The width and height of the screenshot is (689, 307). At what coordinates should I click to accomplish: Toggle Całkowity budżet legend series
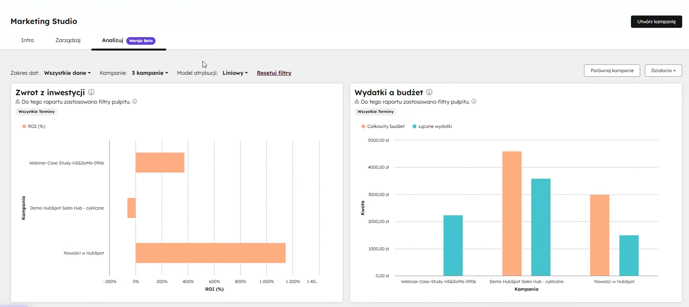pyautogui.click(x=383, y=126)
